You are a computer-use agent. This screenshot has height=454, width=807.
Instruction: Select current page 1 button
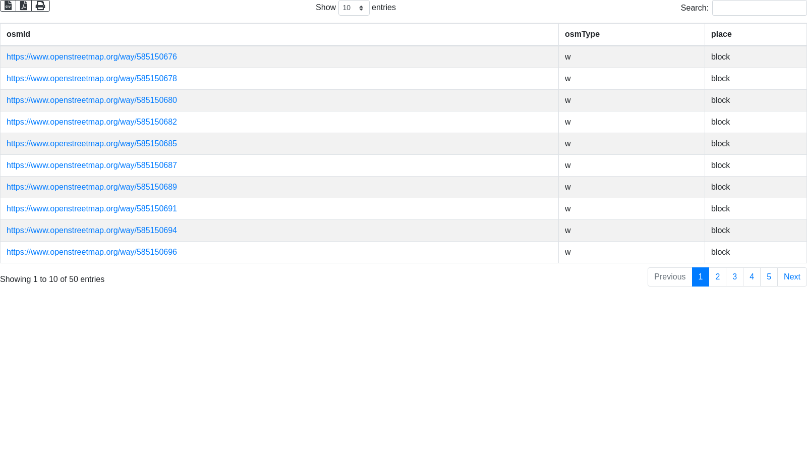(x=700, y=277)
